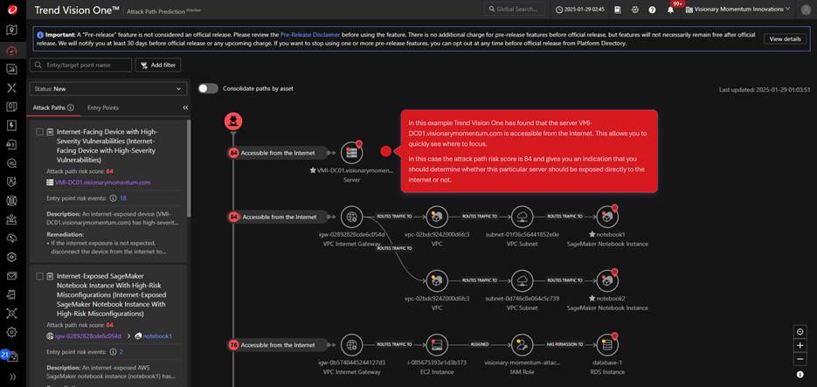Zoom out with the minus button
817x387 pixels.
point(800,359)
